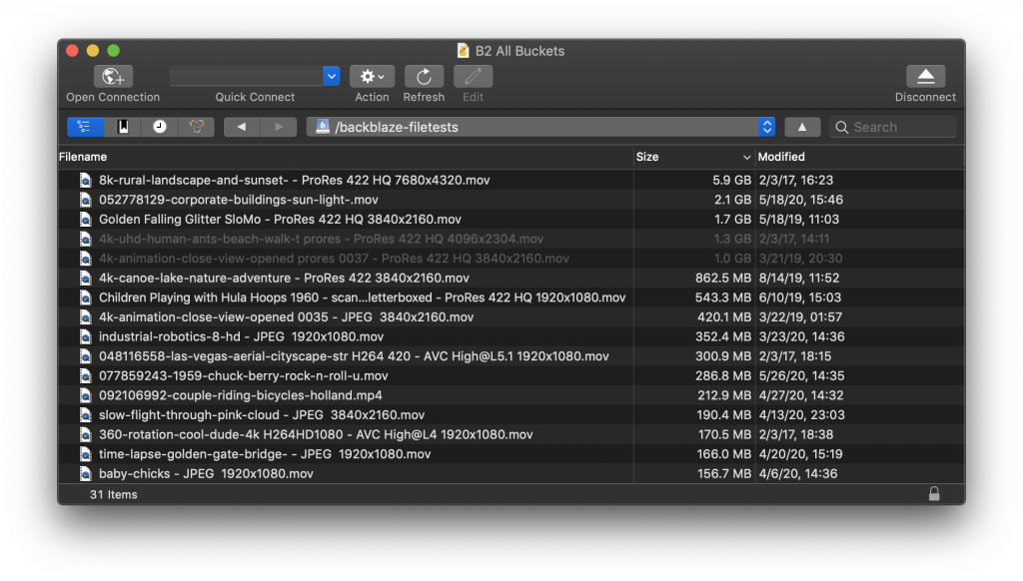Sort by the Size column header
1023x581 pixels.
tap(647, 157)
